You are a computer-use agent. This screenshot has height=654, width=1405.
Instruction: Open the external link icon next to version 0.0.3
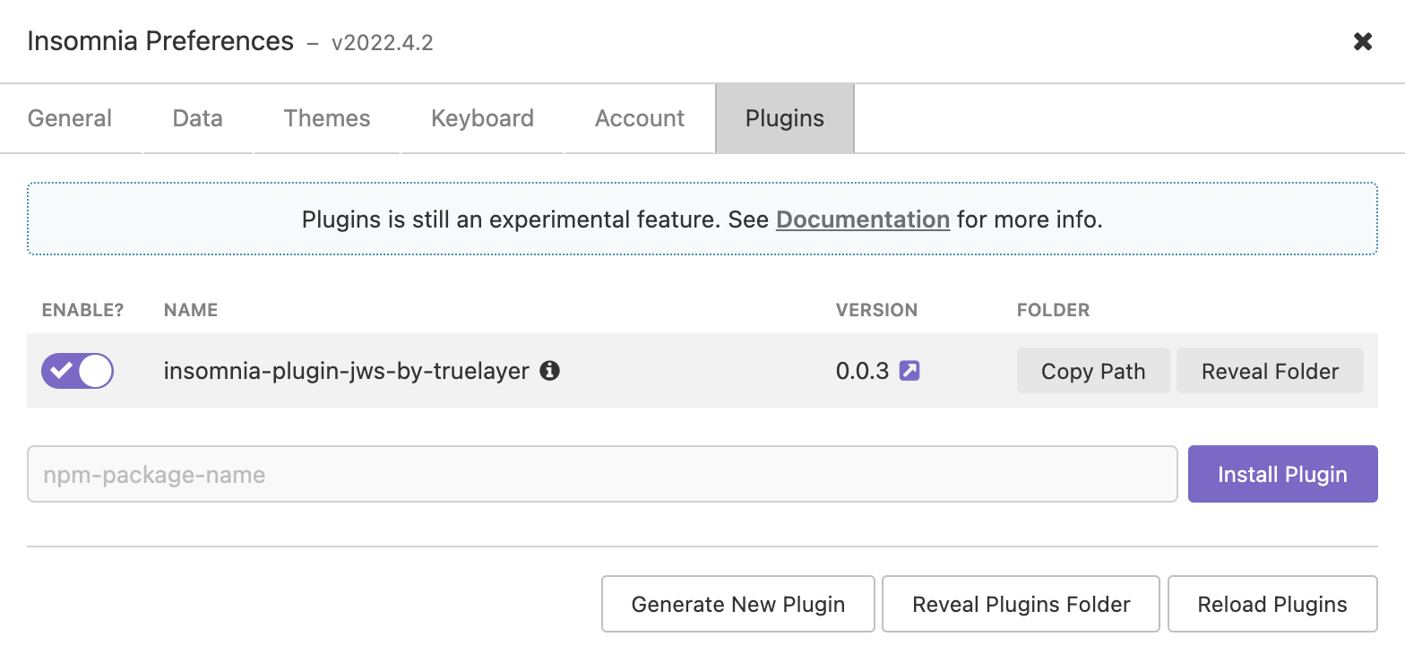909,370
